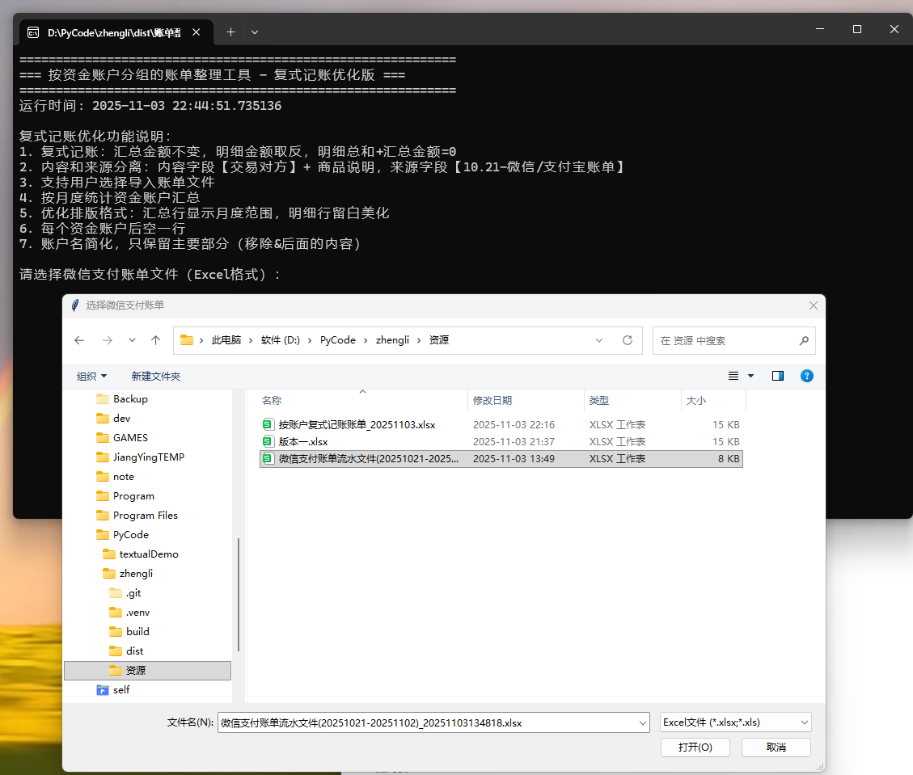Click the Up directory arrow
This screenshot has height=775, width=913.
[156, 340]
